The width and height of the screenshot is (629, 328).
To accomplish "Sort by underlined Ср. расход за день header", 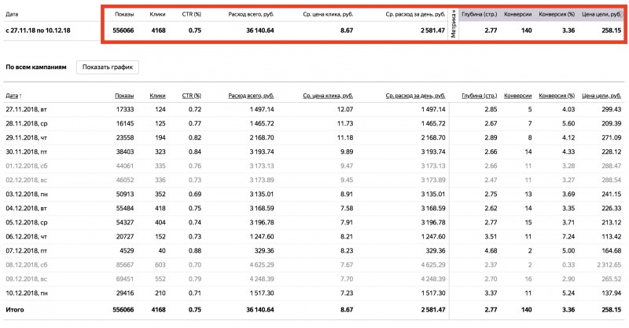I will coord(417,94).
